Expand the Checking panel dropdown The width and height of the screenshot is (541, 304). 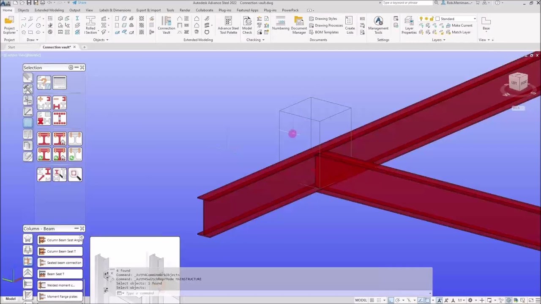[255, 40]
